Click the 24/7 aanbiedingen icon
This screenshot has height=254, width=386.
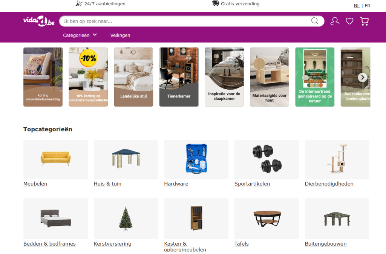pos(79,3)
